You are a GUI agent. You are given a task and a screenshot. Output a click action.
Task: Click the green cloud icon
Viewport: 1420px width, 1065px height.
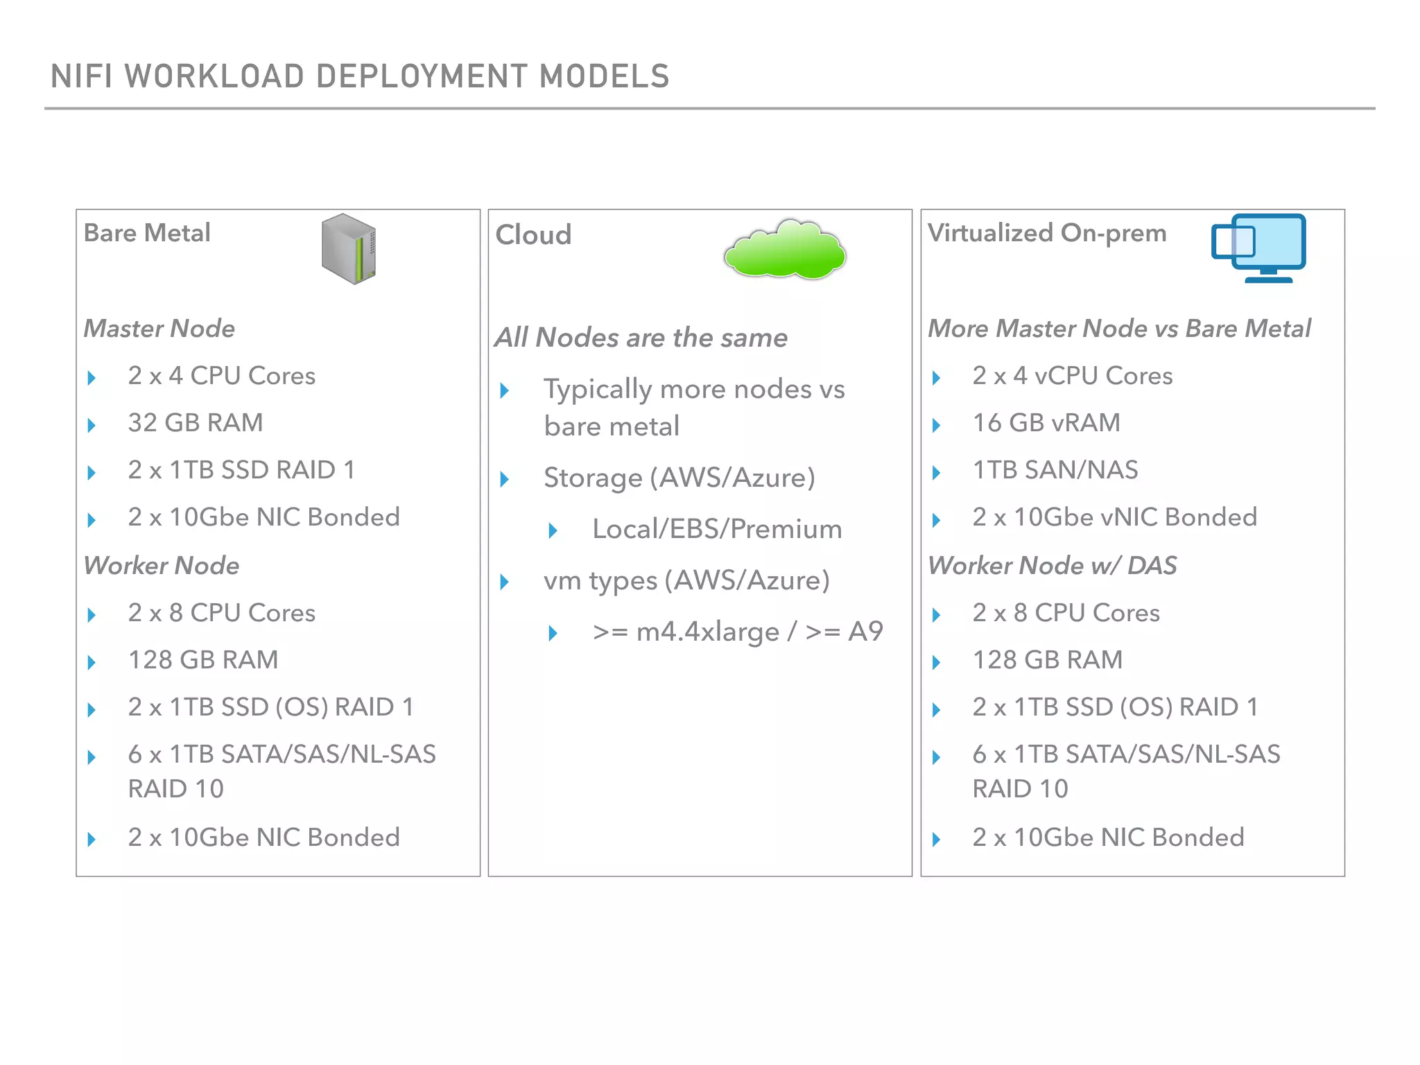point(784,250)
